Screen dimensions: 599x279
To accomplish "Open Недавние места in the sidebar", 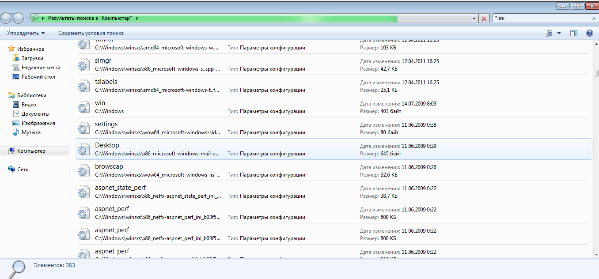I will point(41,68).
